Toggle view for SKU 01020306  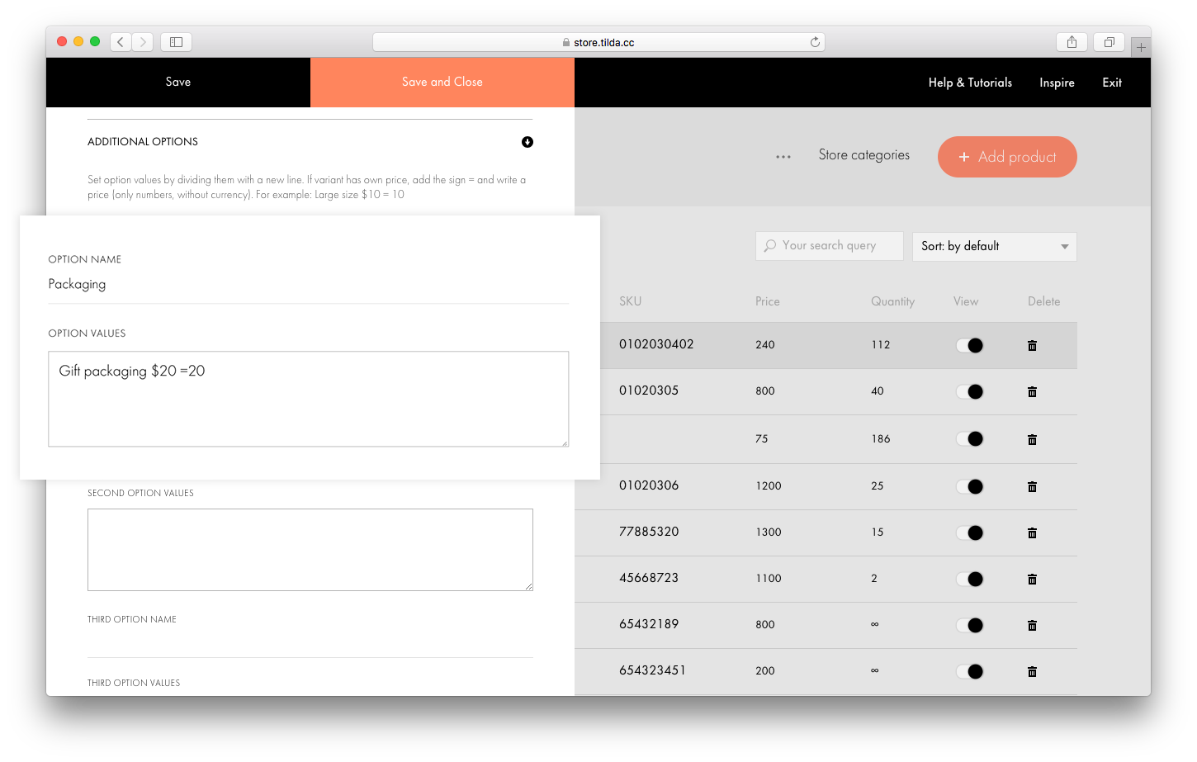969,486
